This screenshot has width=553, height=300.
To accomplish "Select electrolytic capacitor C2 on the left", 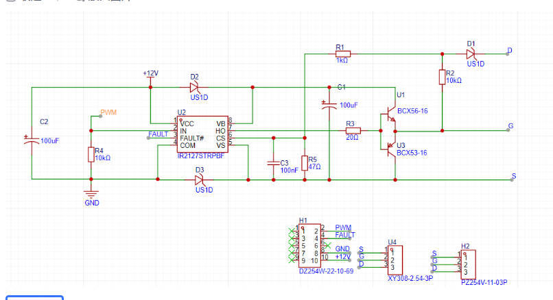I will [32, 139].
